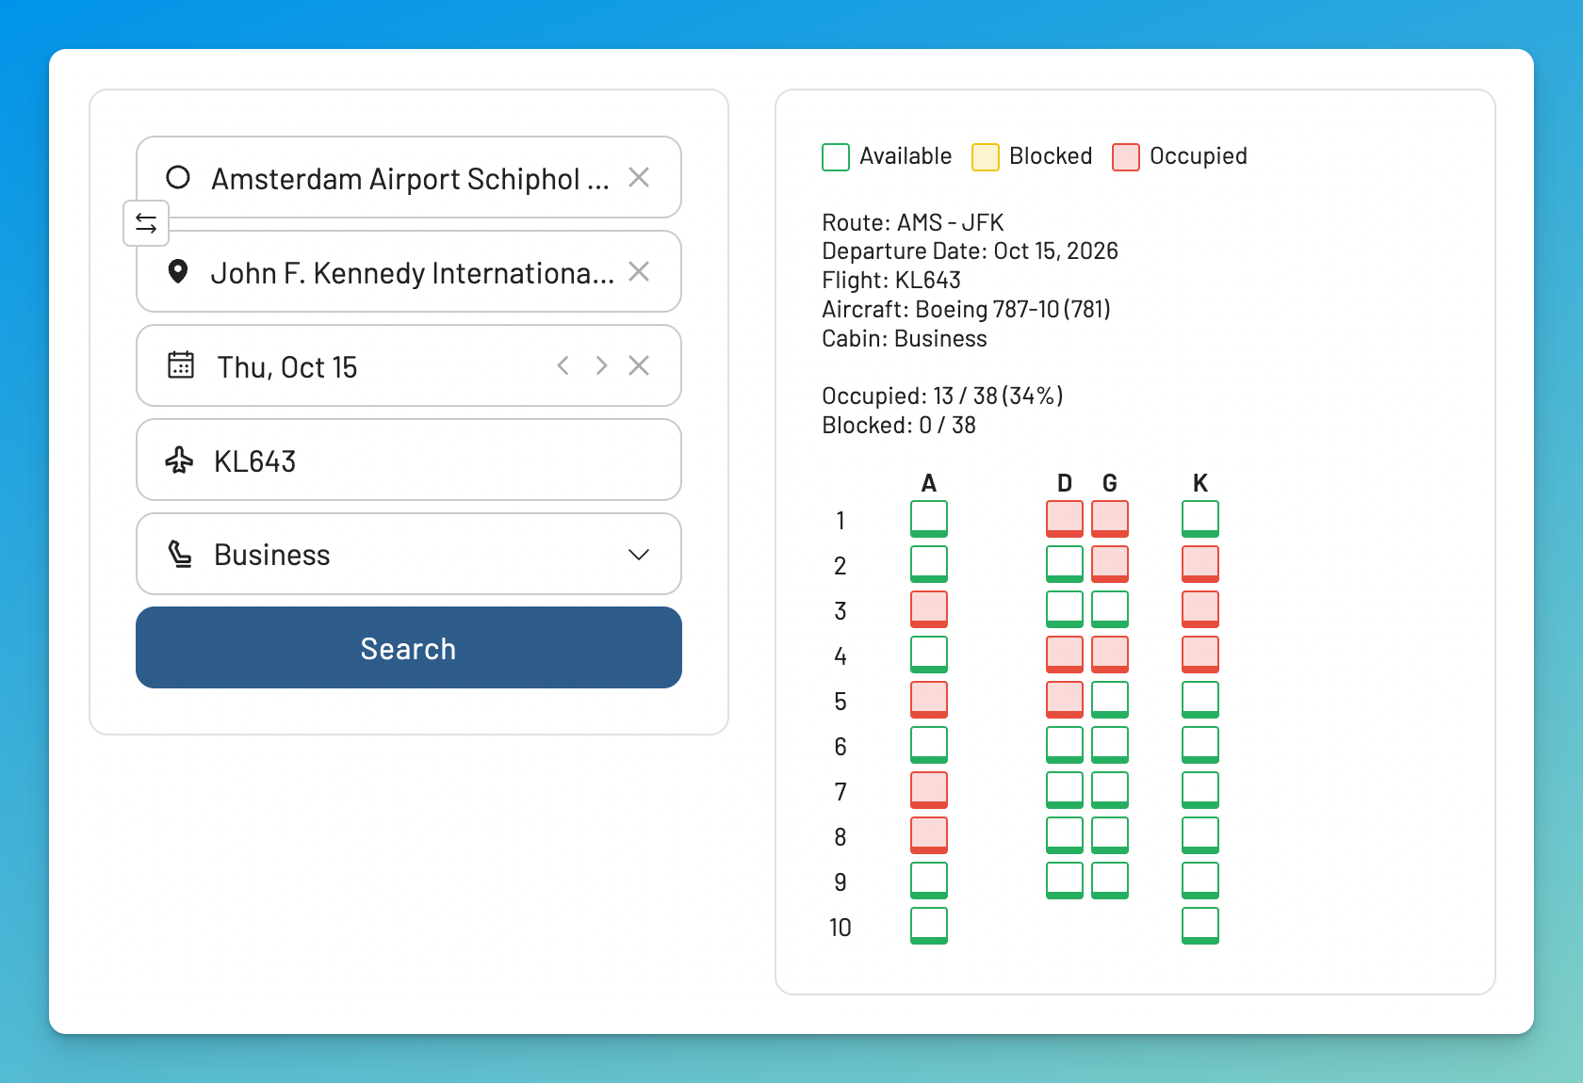Clear the Amsterdam Airport Schiphol origin field

639,177
